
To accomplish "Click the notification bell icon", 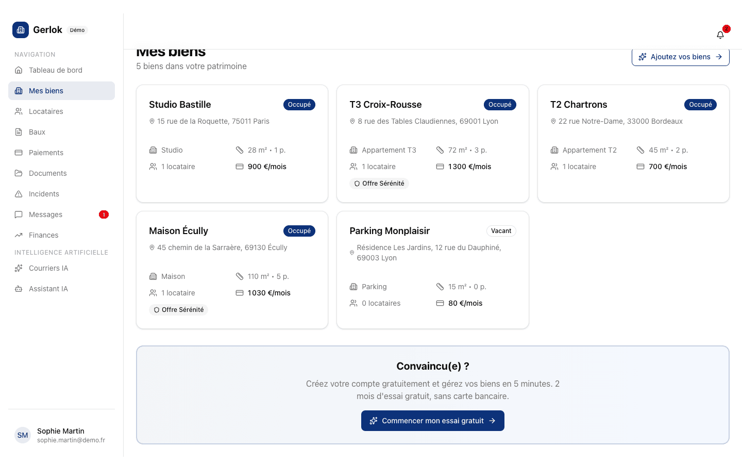I will point(720,35).
